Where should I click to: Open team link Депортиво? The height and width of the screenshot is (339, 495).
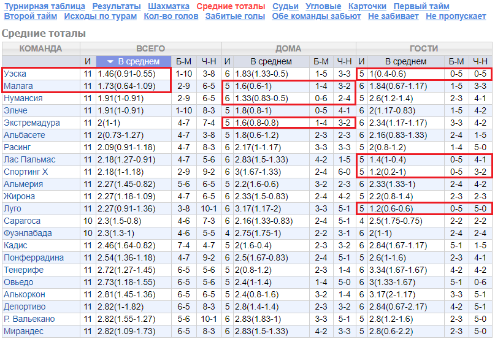25,307
